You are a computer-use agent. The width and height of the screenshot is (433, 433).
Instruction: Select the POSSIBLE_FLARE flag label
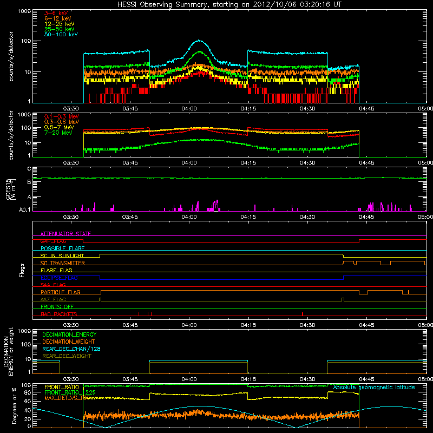click(62, 248)
